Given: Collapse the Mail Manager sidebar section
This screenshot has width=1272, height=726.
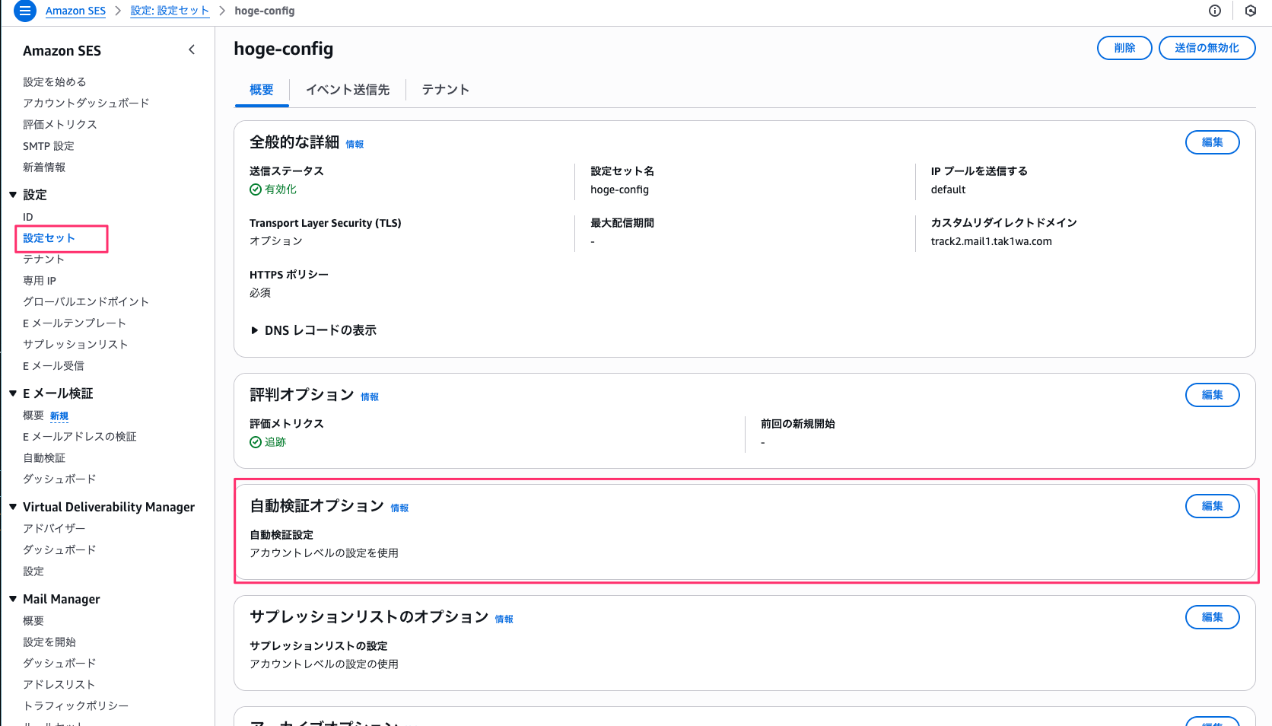Looking at the screenshot, I should point(13,599).
